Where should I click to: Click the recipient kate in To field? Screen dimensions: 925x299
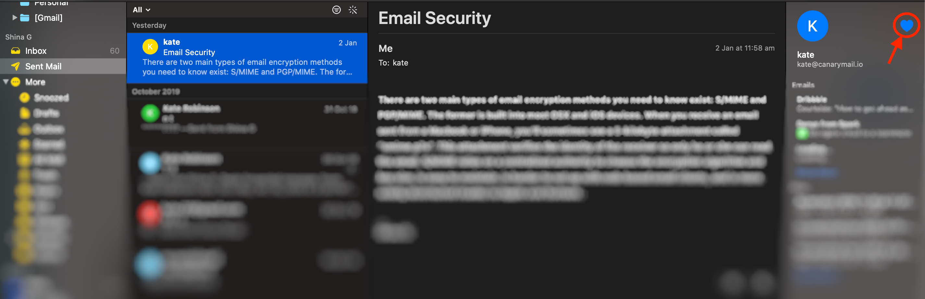click(x=400, y=63)
